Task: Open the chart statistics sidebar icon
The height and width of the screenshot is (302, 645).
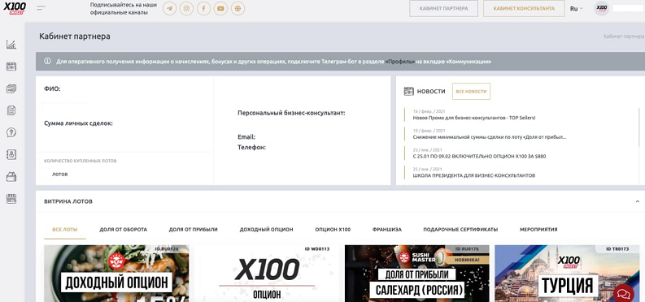Action: point(11,45)
